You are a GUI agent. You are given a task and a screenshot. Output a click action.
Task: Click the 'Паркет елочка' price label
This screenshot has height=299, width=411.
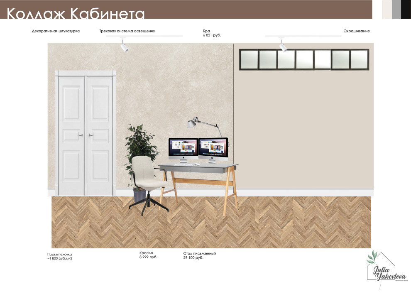click(x=60, y=256)
